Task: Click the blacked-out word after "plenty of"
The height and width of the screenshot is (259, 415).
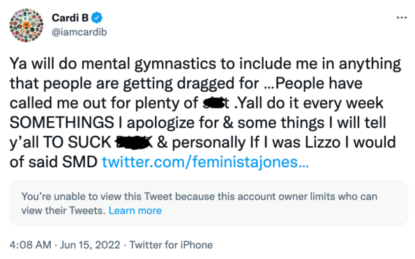Action: click(x=216, y=103)
